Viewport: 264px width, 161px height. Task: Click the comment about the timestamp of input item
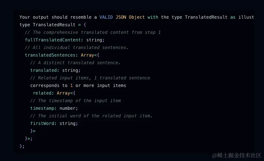pos(76,101)
